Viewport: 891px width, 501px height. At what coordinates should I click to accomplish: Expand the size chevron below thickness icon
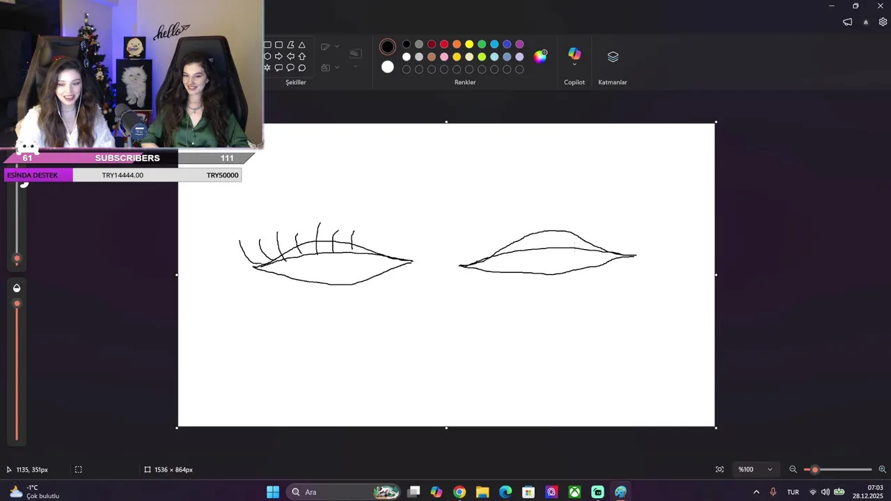[356, 67]
